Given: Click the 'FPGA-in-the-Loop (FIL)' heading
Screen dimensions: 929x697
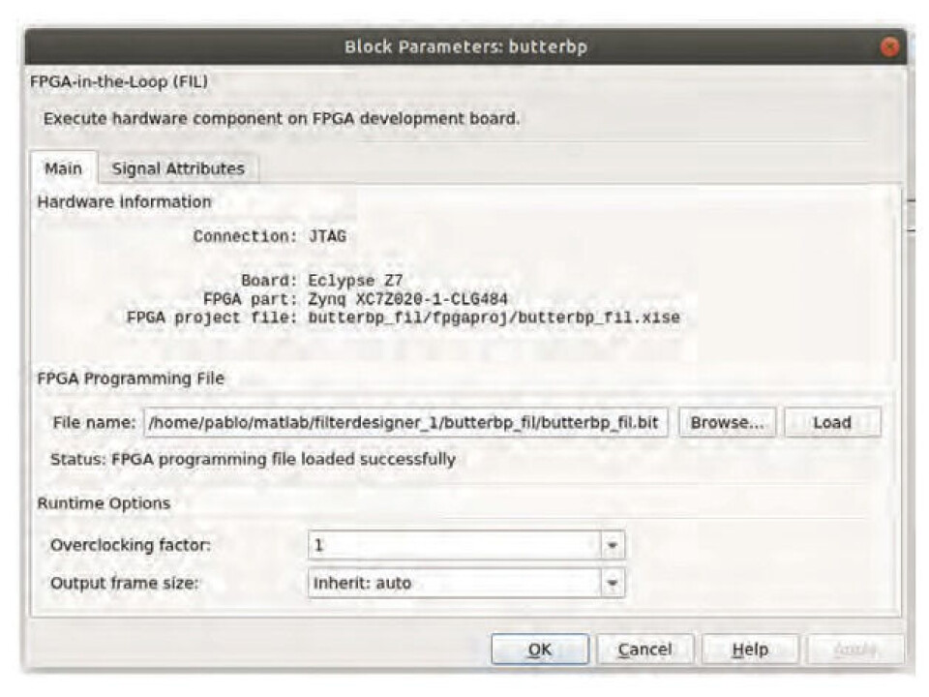Looking at the screenshot, I should pos(119,81).
